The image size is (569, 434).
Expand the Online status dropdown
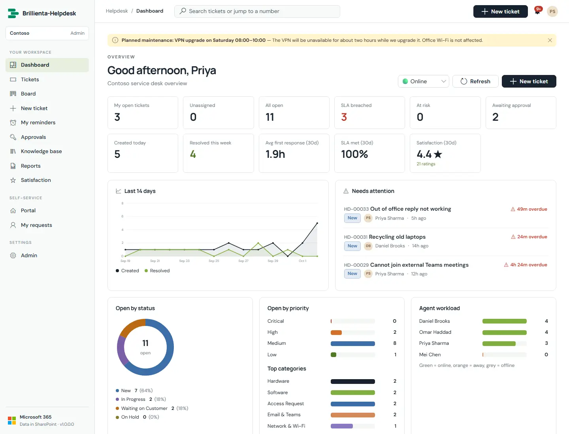tap(424, 81)
